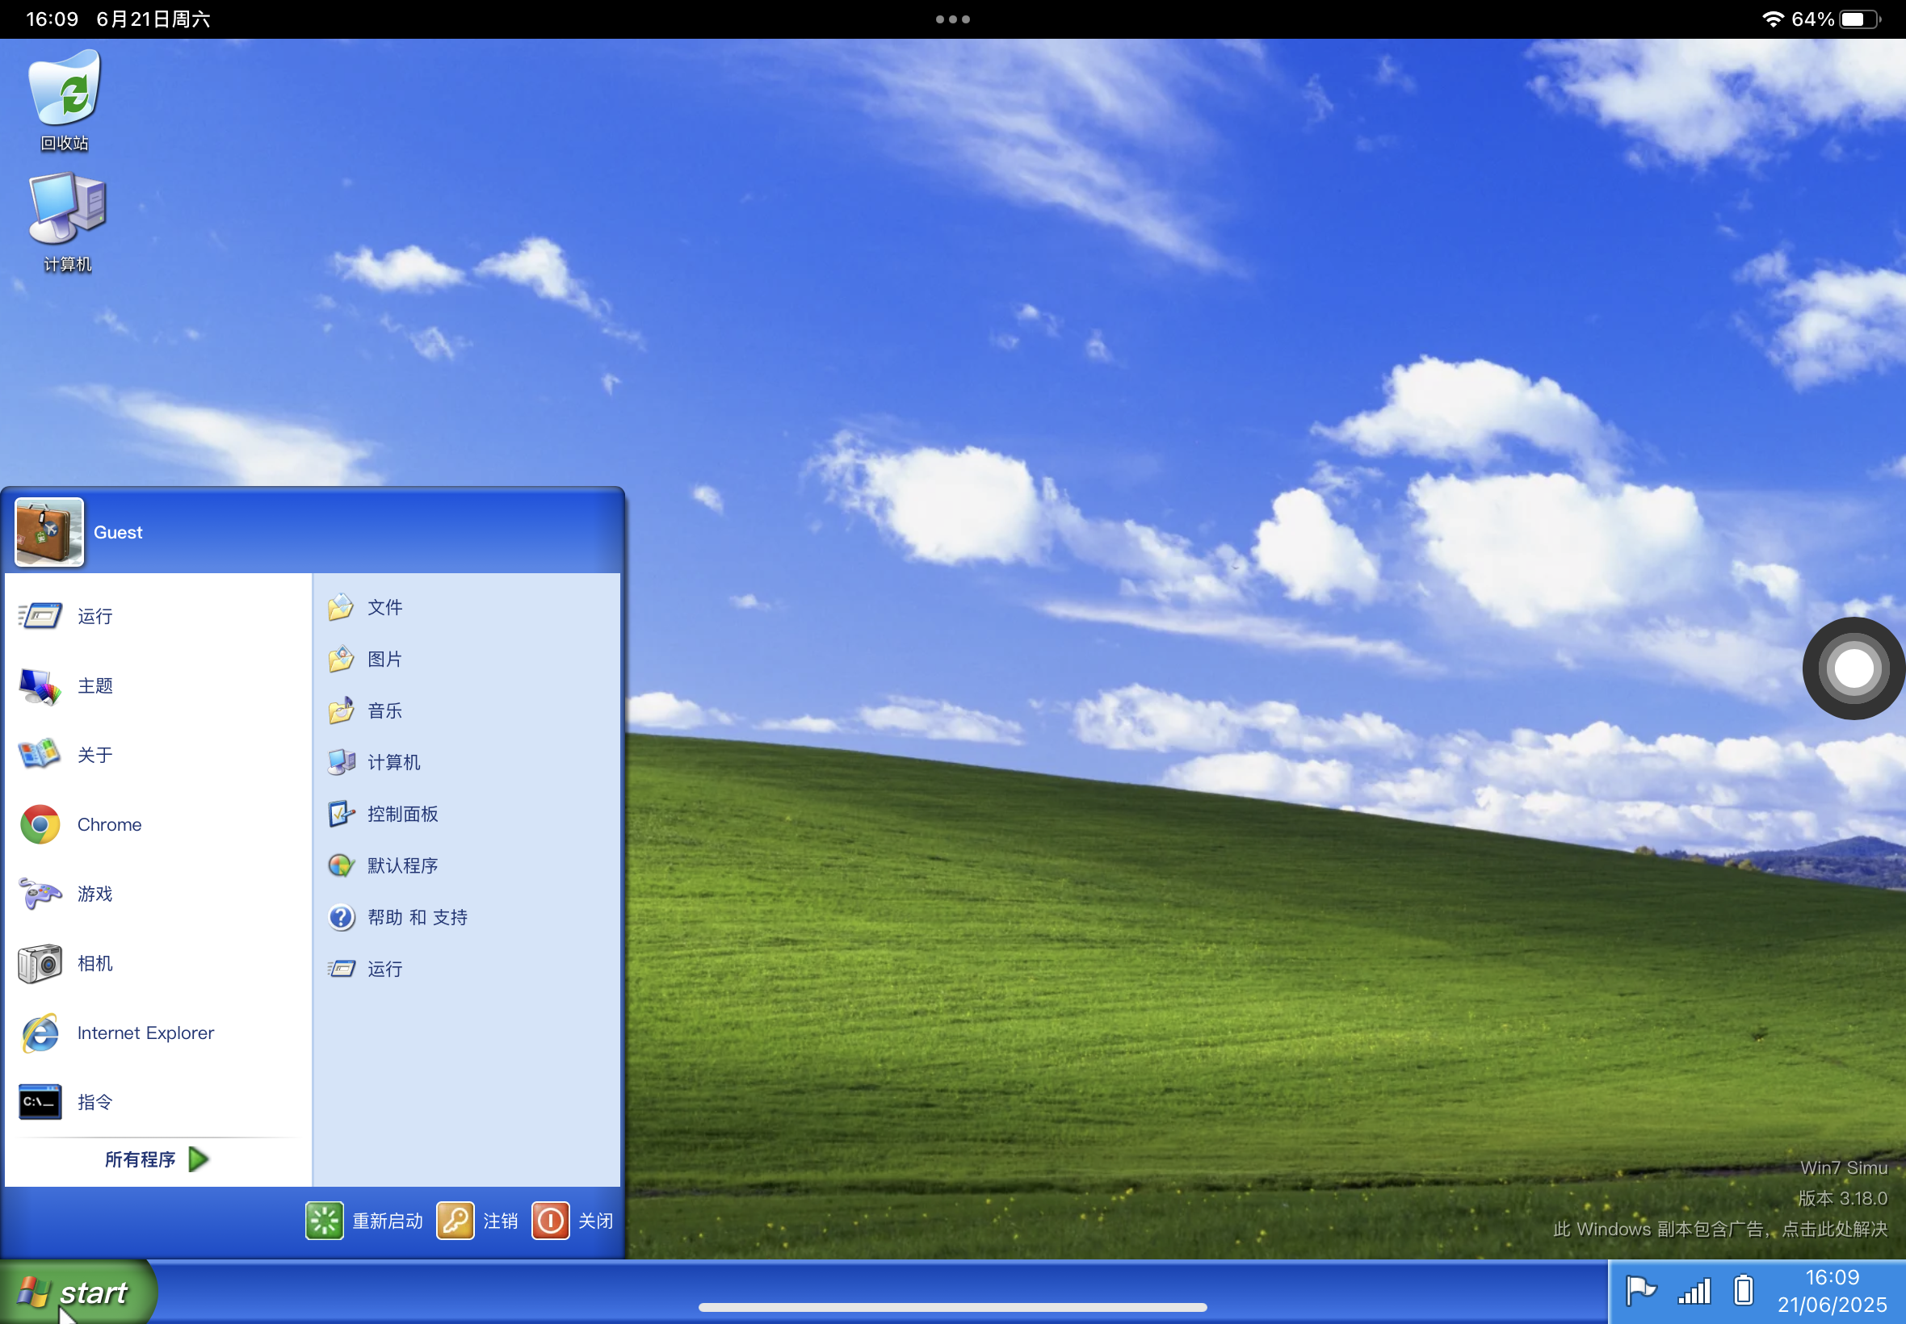Click the 所有程序 label
Viewport: 1906px width, 1324px height.
(141, 1159)
